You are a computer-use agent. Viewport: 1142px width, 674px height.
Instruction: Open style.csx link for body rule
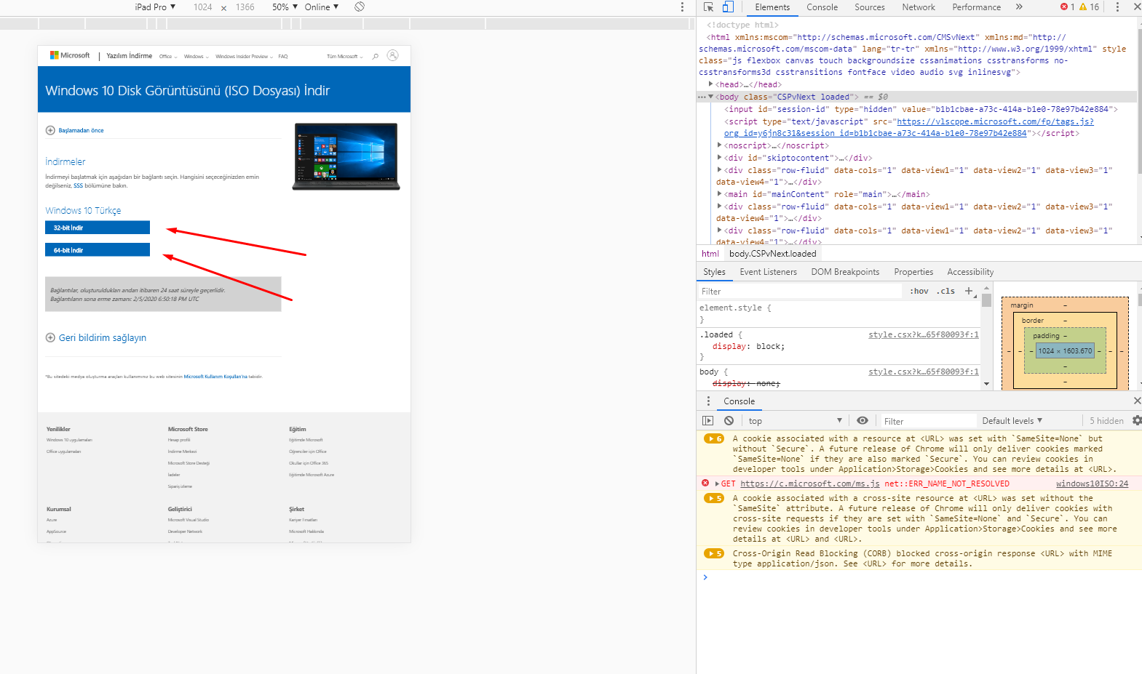click(x=923, y=372)
